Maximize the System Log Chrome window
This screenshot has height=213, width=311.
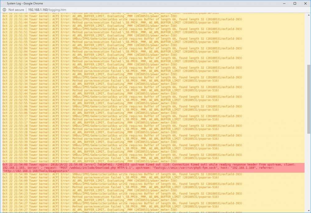click(295, 3)
